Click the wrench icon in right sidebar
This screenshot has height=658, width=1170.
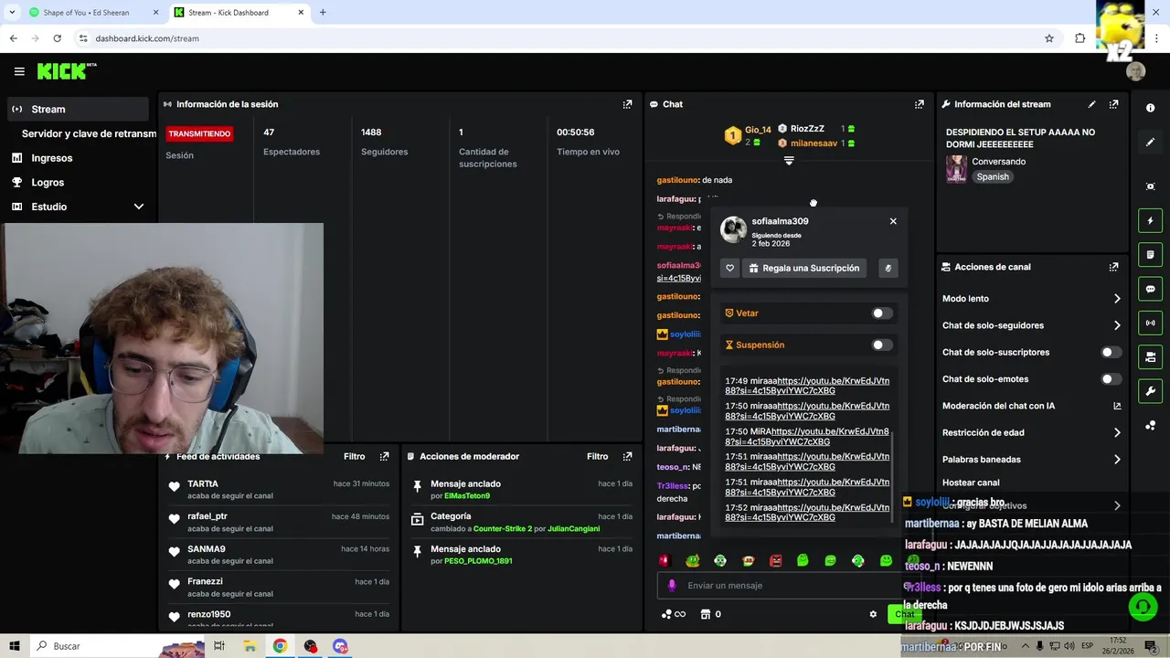point(1150,391)
